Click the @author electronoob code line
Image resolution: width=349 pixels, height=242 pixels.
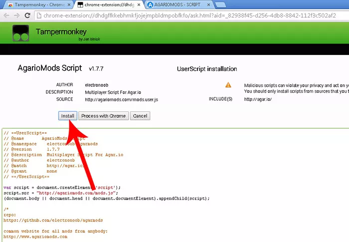click(39, 160)
